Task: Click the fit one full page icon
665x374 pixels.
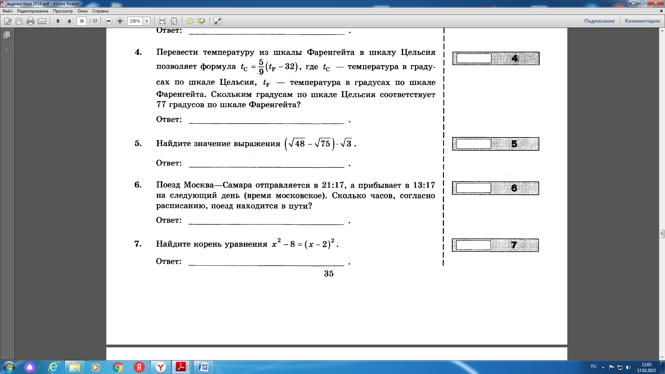Action: [174, 21]
